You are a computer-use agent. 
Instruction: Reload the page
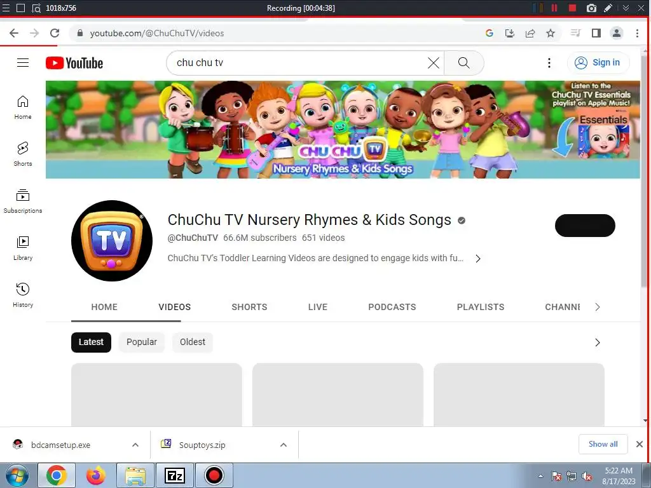(x=55, y=33)
